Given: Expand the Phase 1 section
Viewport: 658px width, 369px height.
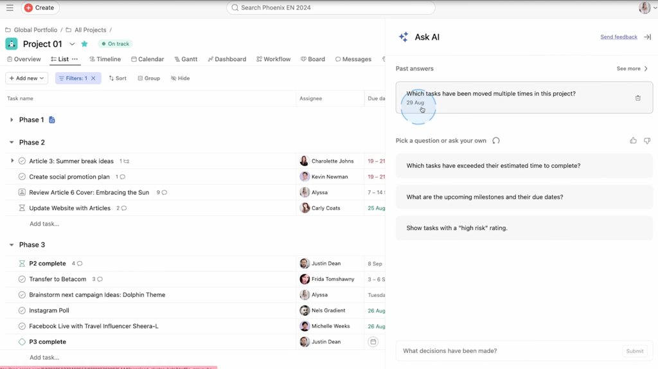Looking at the screenshot, I should [12, 120].
